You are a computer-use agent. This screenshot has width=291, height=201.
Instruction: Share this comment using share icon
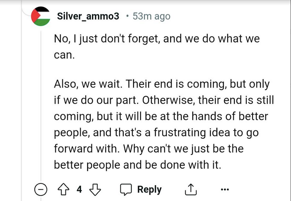click(x=190, y=190)
